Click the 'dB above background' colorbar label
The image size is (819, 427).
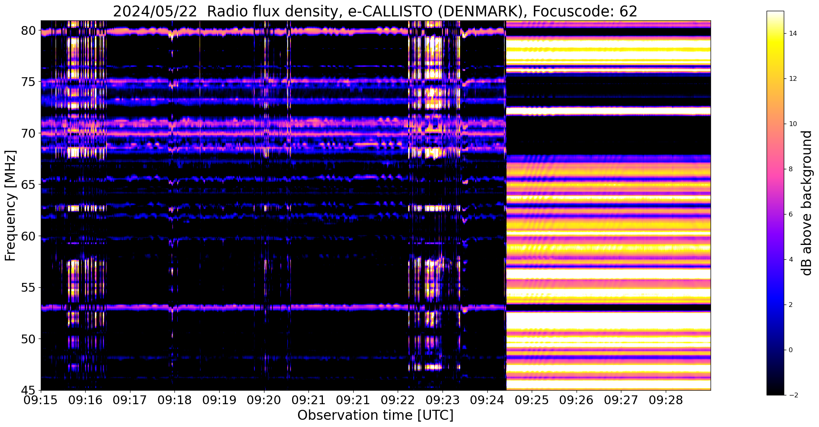click(807, 203)
